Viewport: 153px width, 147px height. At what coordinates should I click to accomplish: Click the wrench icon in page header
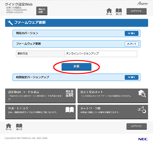tap(10, 23)
